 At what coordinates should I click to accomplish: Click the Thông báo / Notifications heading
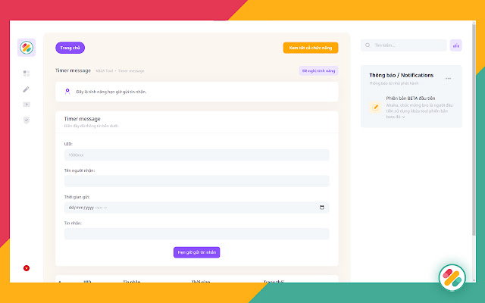pyautogui.click(x=401, y=75)
